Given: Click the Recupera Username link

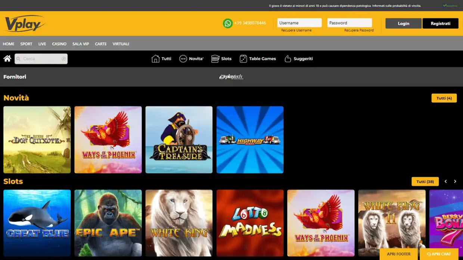Looking at the screenshot, I should point(296,30).
